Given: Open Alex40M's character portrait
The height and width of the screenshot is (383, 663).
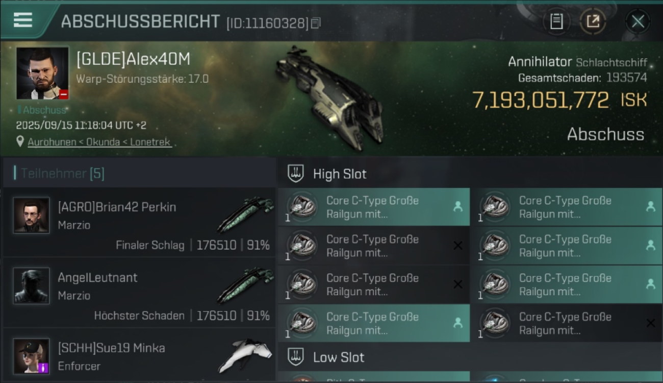Looking at the screenshot, I should tap(42, 73).
